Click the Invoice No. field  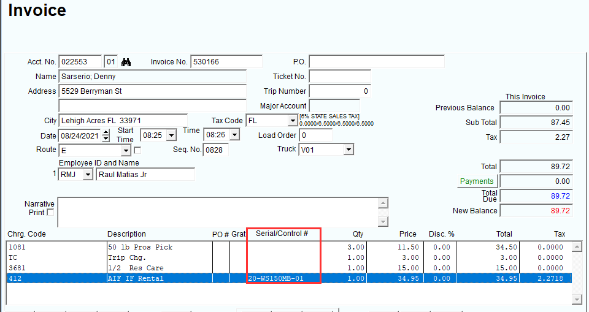click(226, 62)
